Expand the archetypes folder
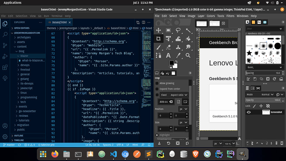Image resolution: width=286 pixels, height=161 pixels. point(24,38)
